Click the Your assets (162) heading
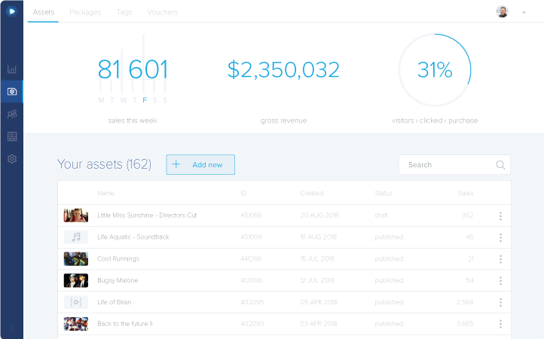 click(104, 164)
